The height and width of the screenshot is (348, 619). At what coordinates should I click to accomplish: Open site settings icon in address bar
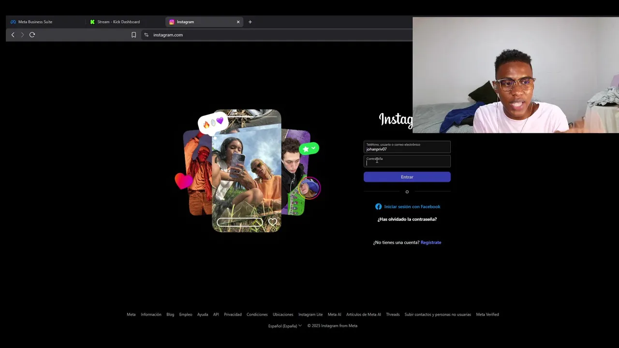pos(146,35)
